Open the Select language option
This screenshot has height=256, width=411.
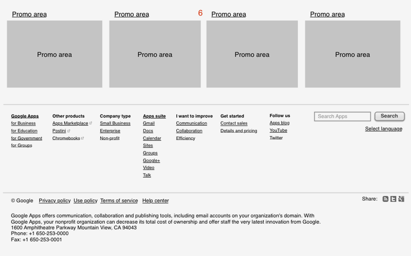[383, 129]
